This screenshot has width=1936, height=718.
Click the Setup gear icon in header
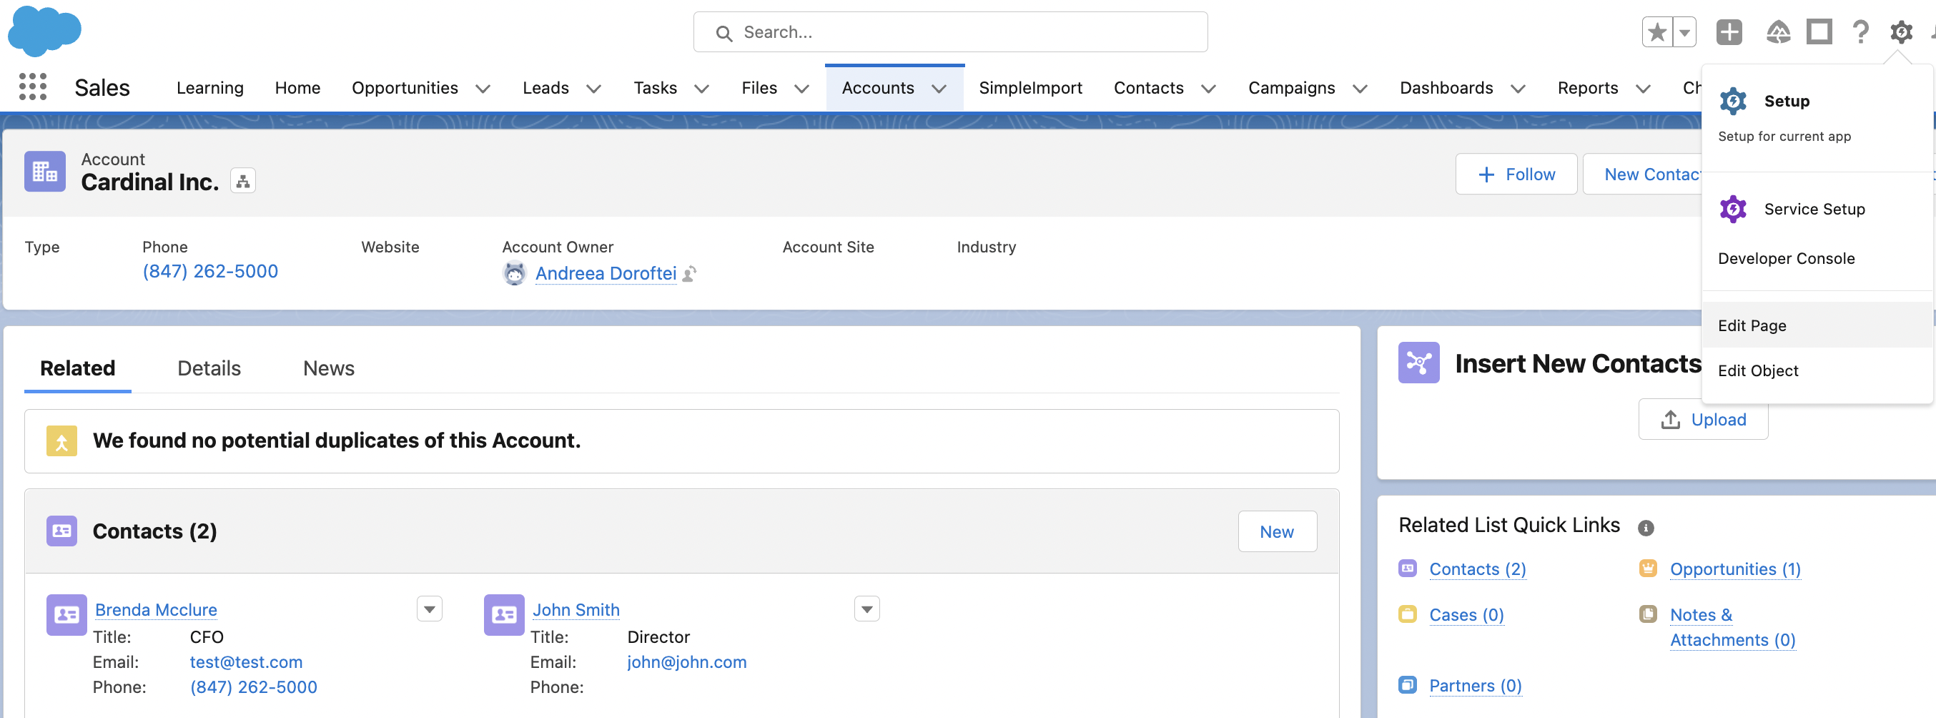1901,31
